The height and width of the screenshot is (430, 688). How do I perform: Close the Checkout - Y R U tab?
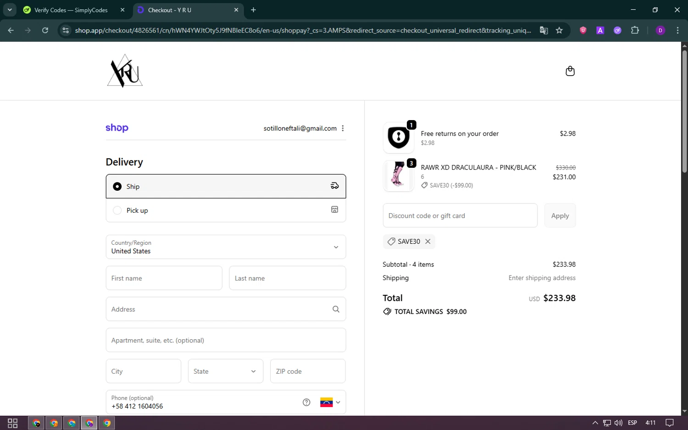tap(236, 10)
